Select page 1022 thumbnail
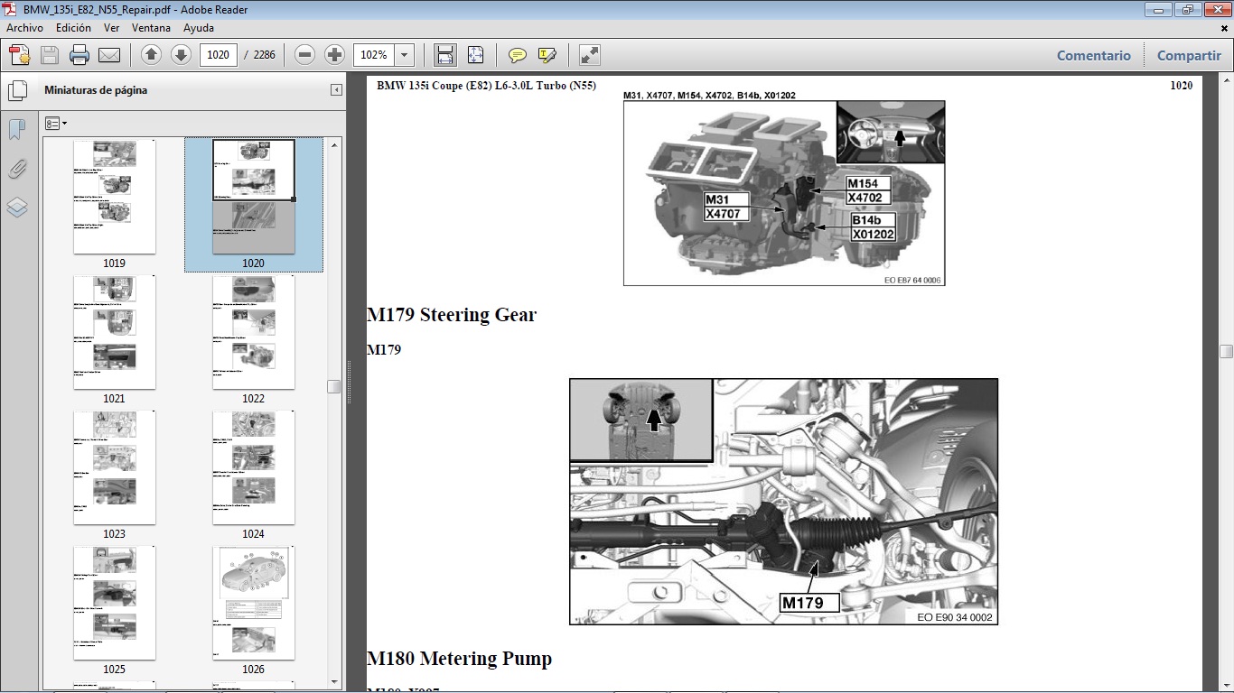The image size is (1234, 693). 253,332
